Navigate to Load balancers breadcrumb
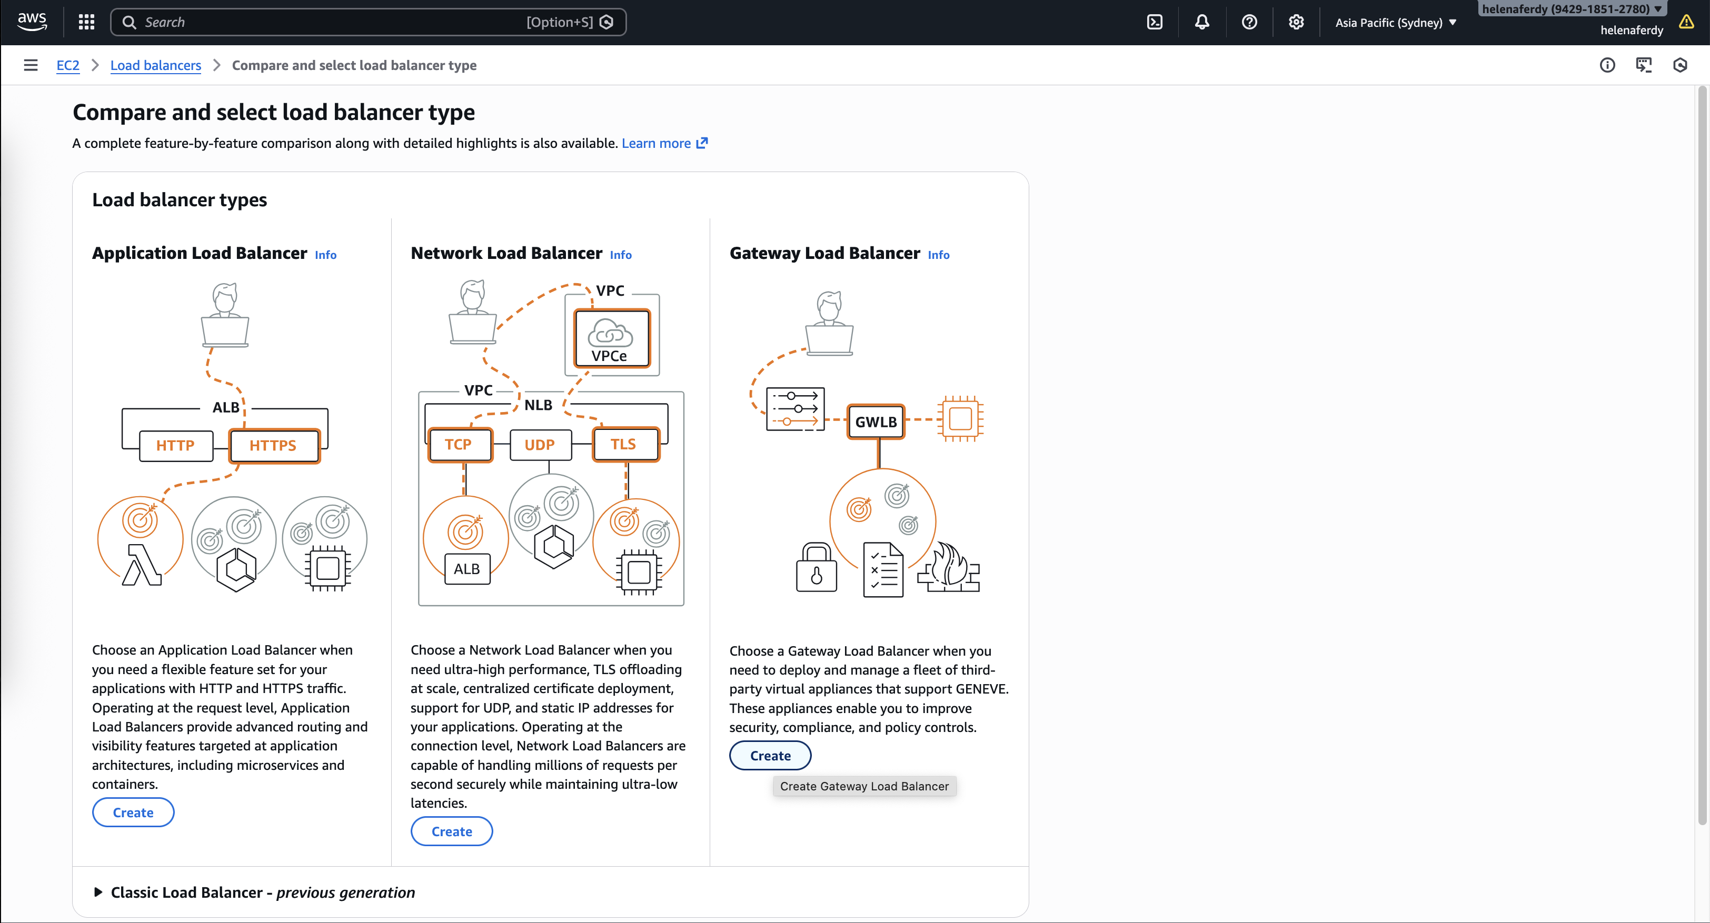This screenshot has height=923, width=1710. click(155, 65)
